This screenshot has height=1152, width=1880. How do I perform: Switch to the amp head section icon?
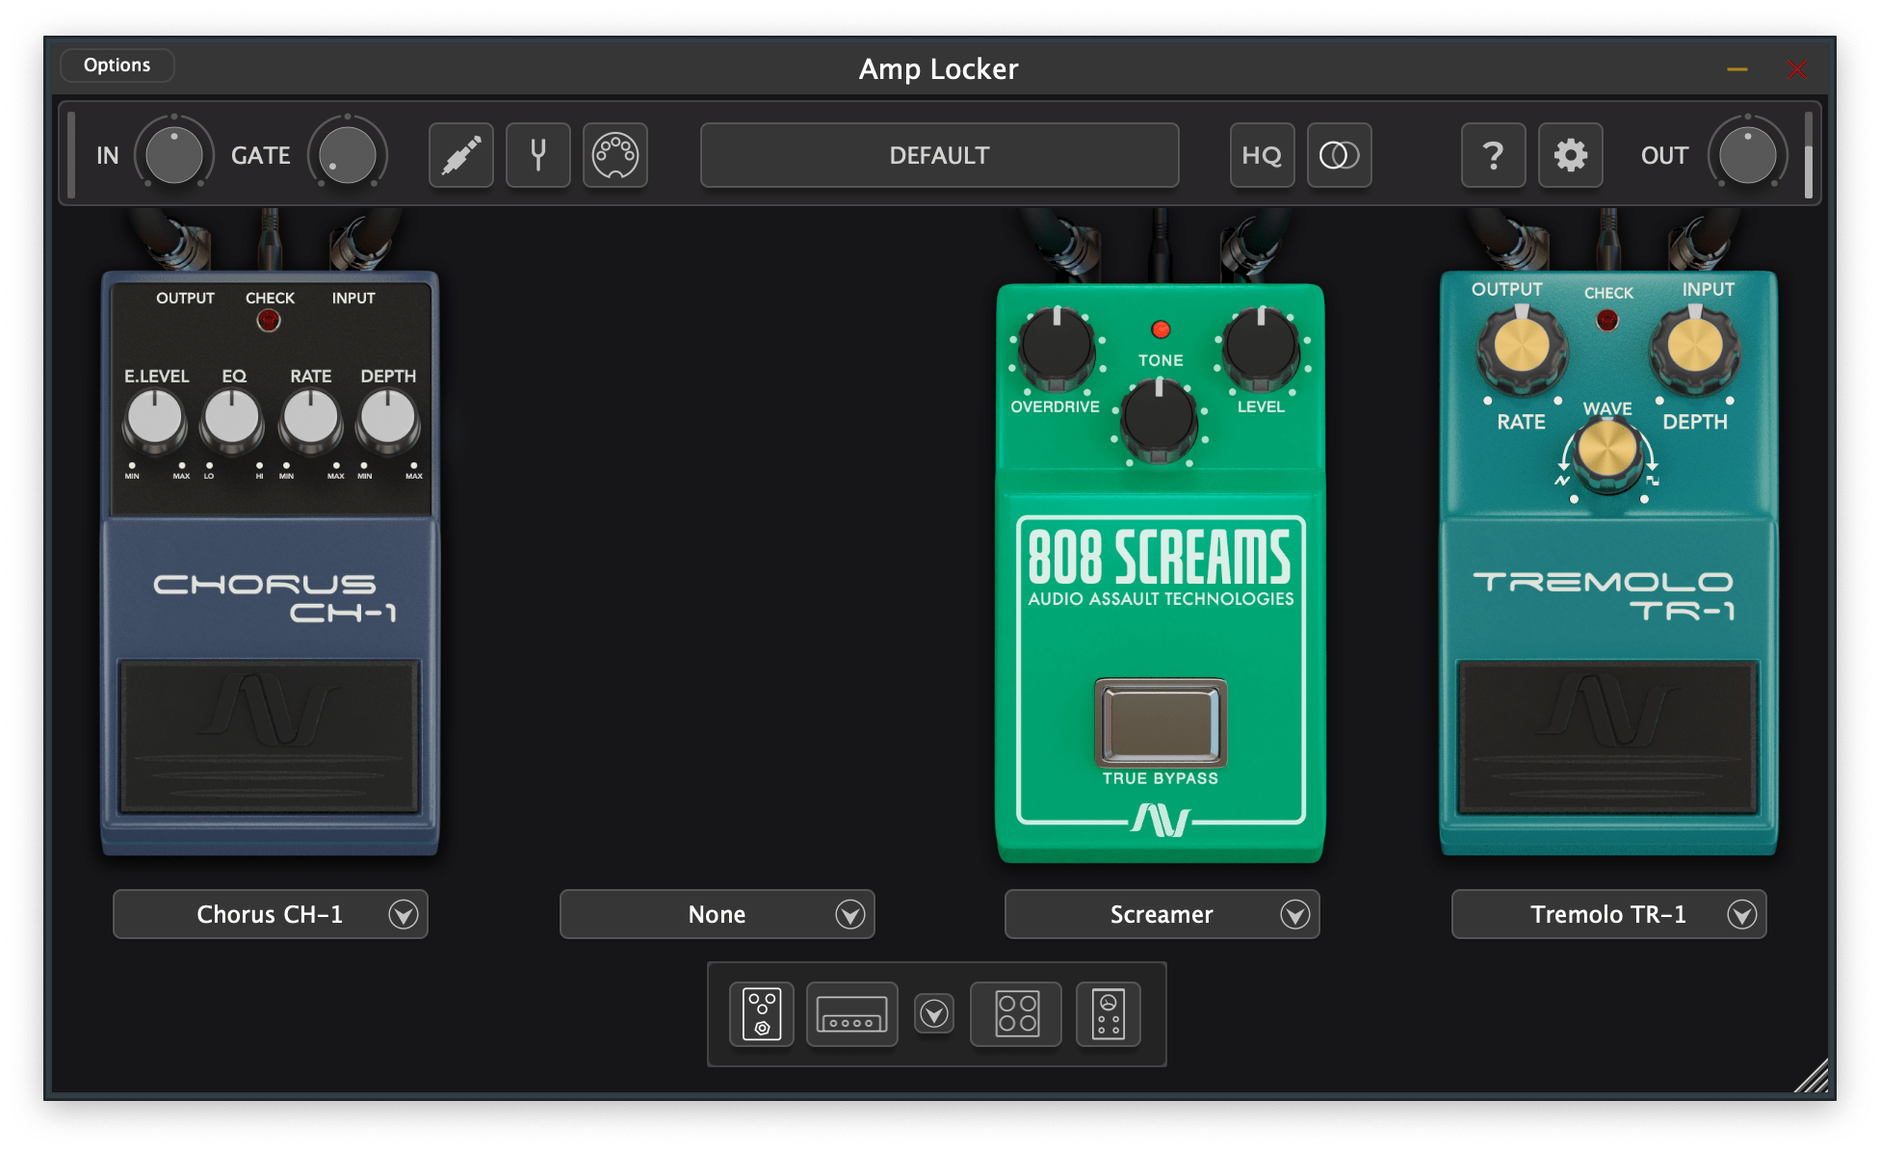pyautogui.click(x=851, y=1014)
